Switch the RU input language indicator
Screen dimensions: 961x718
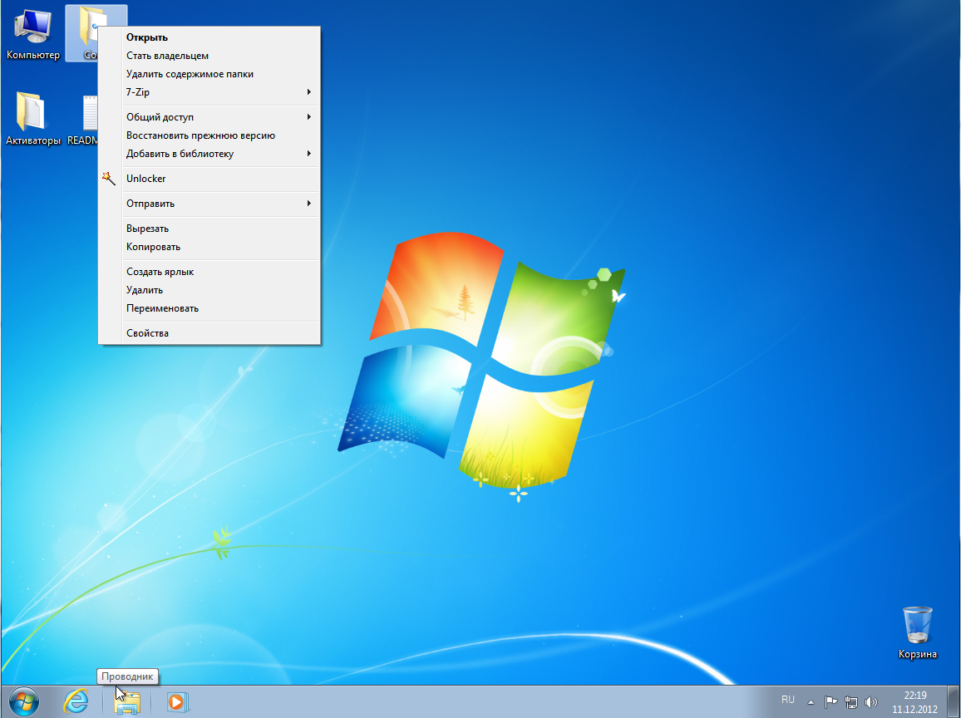pos(788,700)
